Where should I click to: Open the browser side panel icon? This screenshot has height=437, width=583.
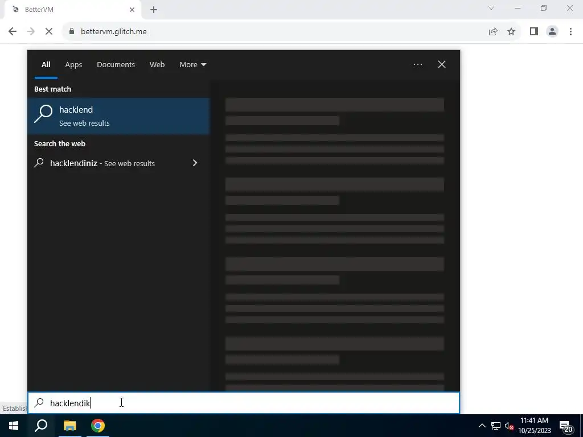click(534, 32)
